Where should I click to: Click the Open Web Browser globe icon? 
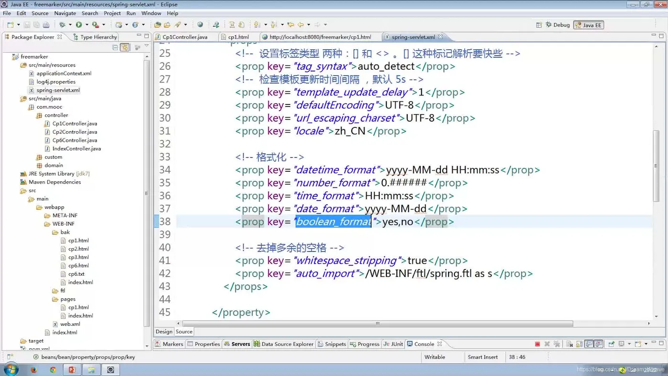tap(200, 25)
